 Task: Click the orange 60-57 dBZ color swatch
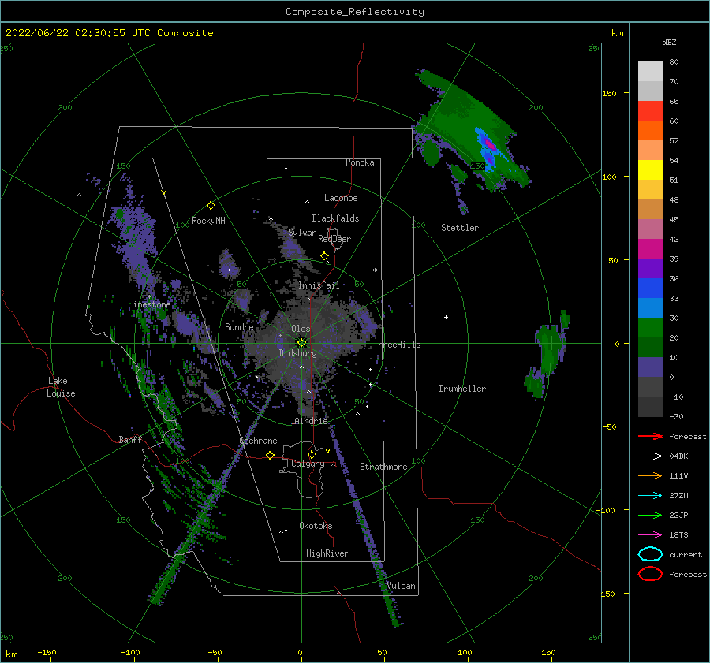[650, 131]
